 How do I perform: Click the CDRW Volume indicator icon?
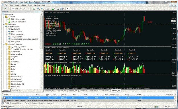(9, 82)
